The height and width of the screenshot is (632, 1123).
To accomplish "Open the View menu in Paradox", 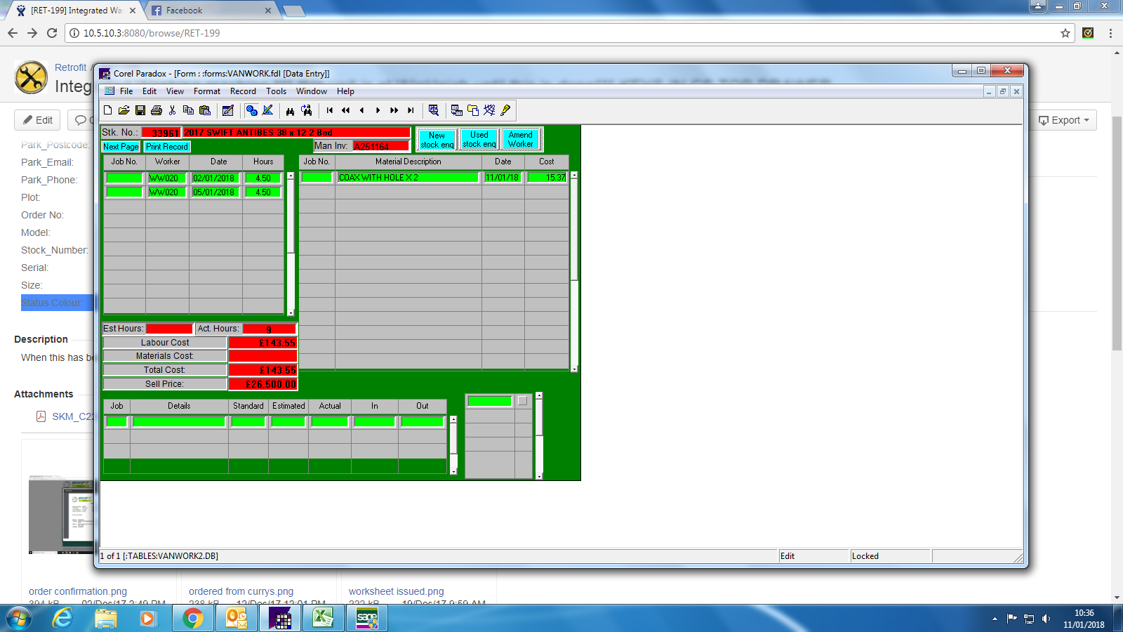I will point(175,91).
